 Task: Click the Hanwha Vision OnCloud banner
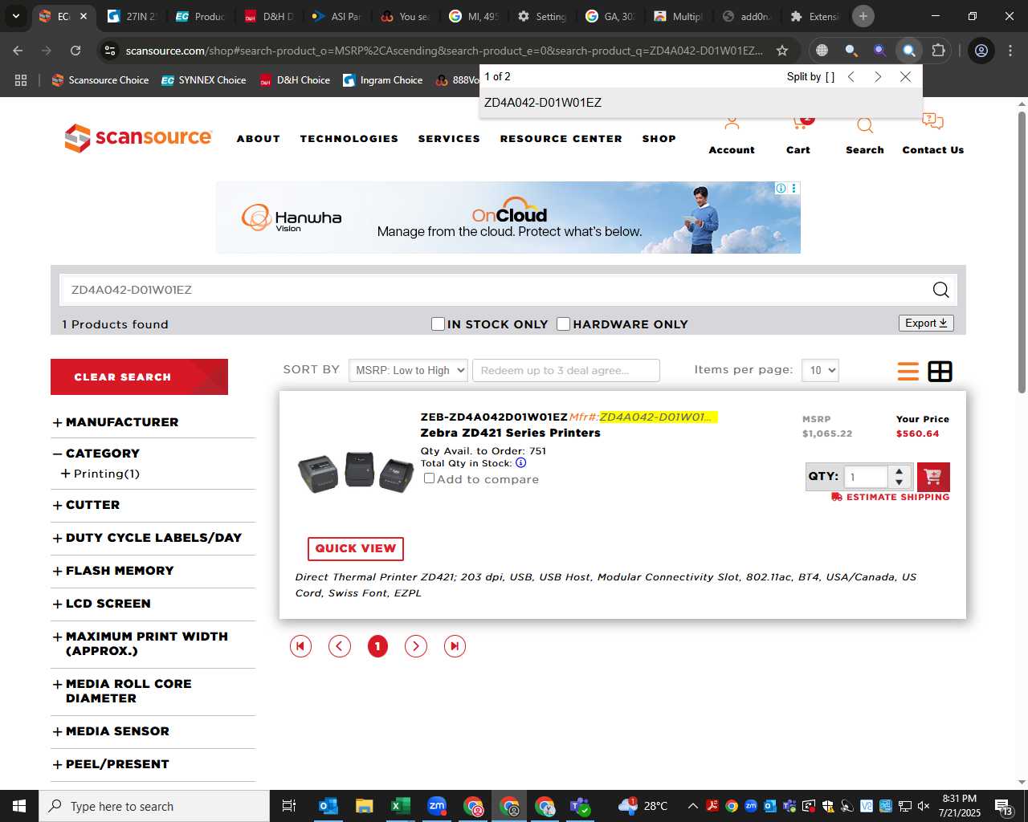[508, 218]
